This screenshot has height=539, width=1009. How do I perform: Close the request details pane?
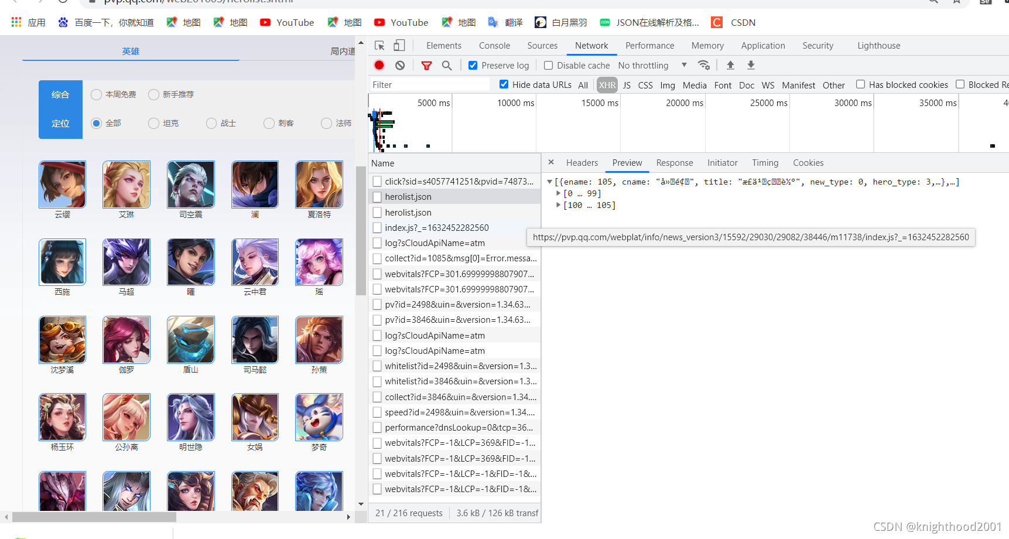[x=551, y=162]
